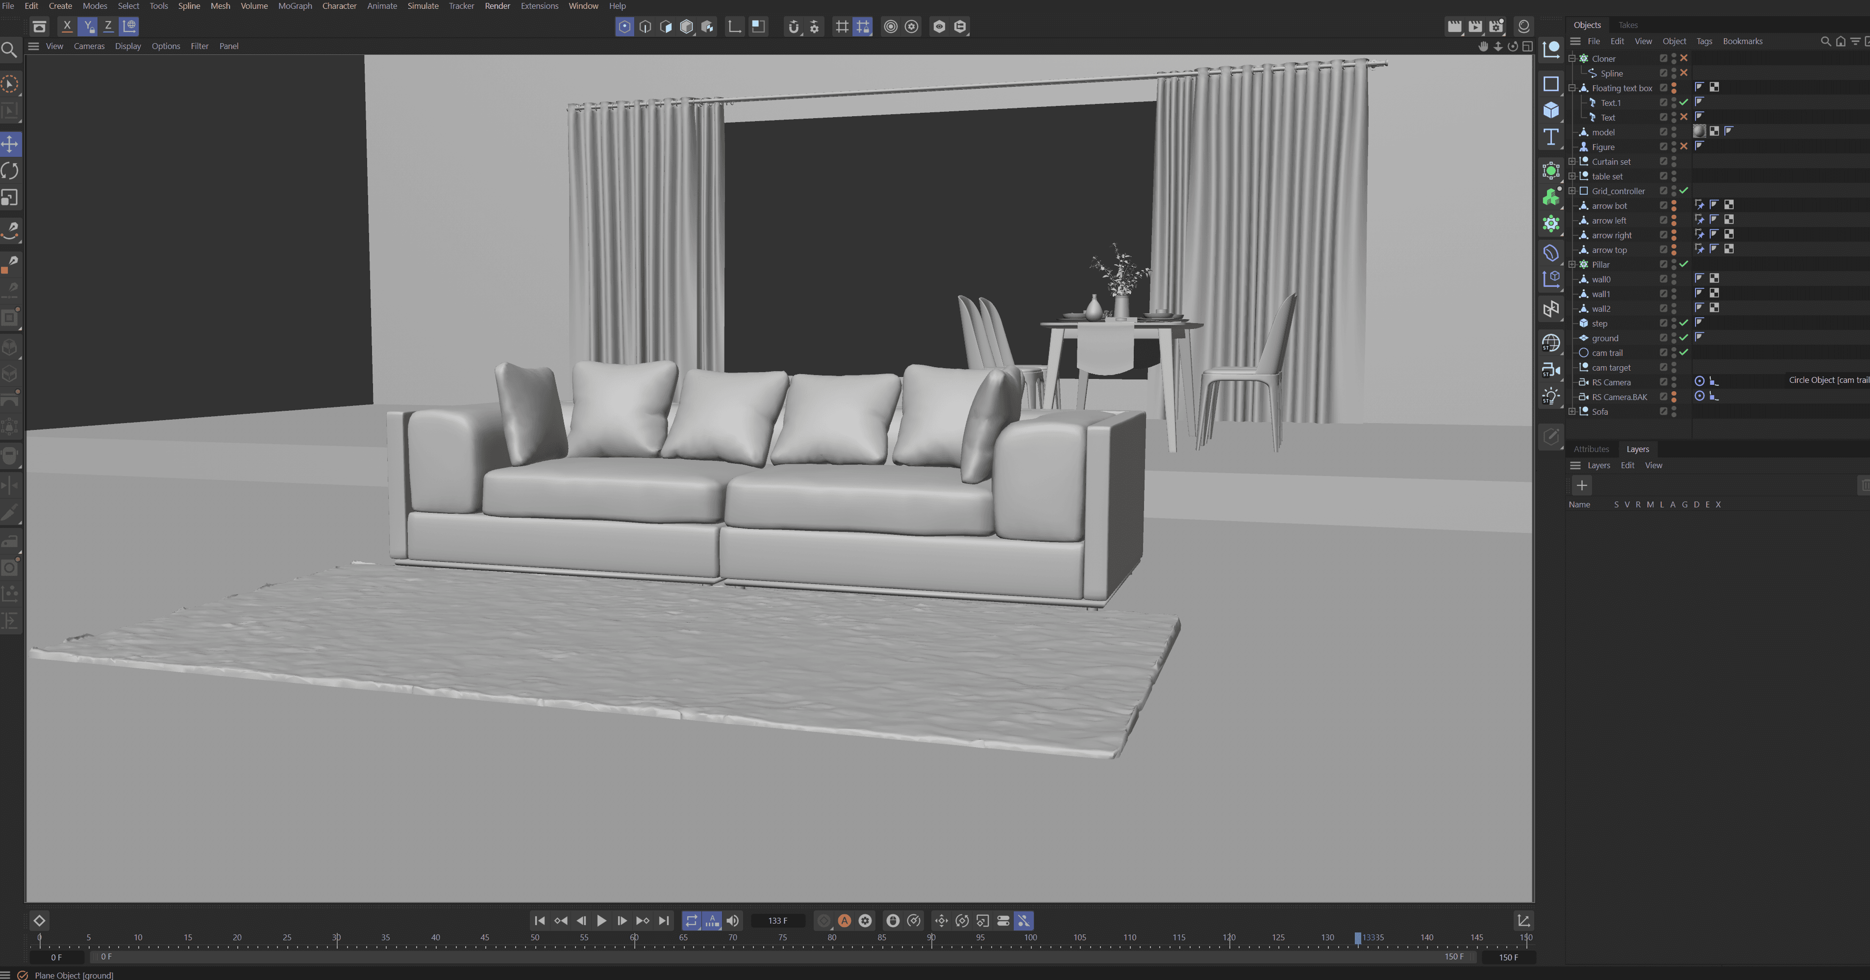Toggle the Y axis lock button
Screen dimensions: 1870x980
tap(88, 26)
